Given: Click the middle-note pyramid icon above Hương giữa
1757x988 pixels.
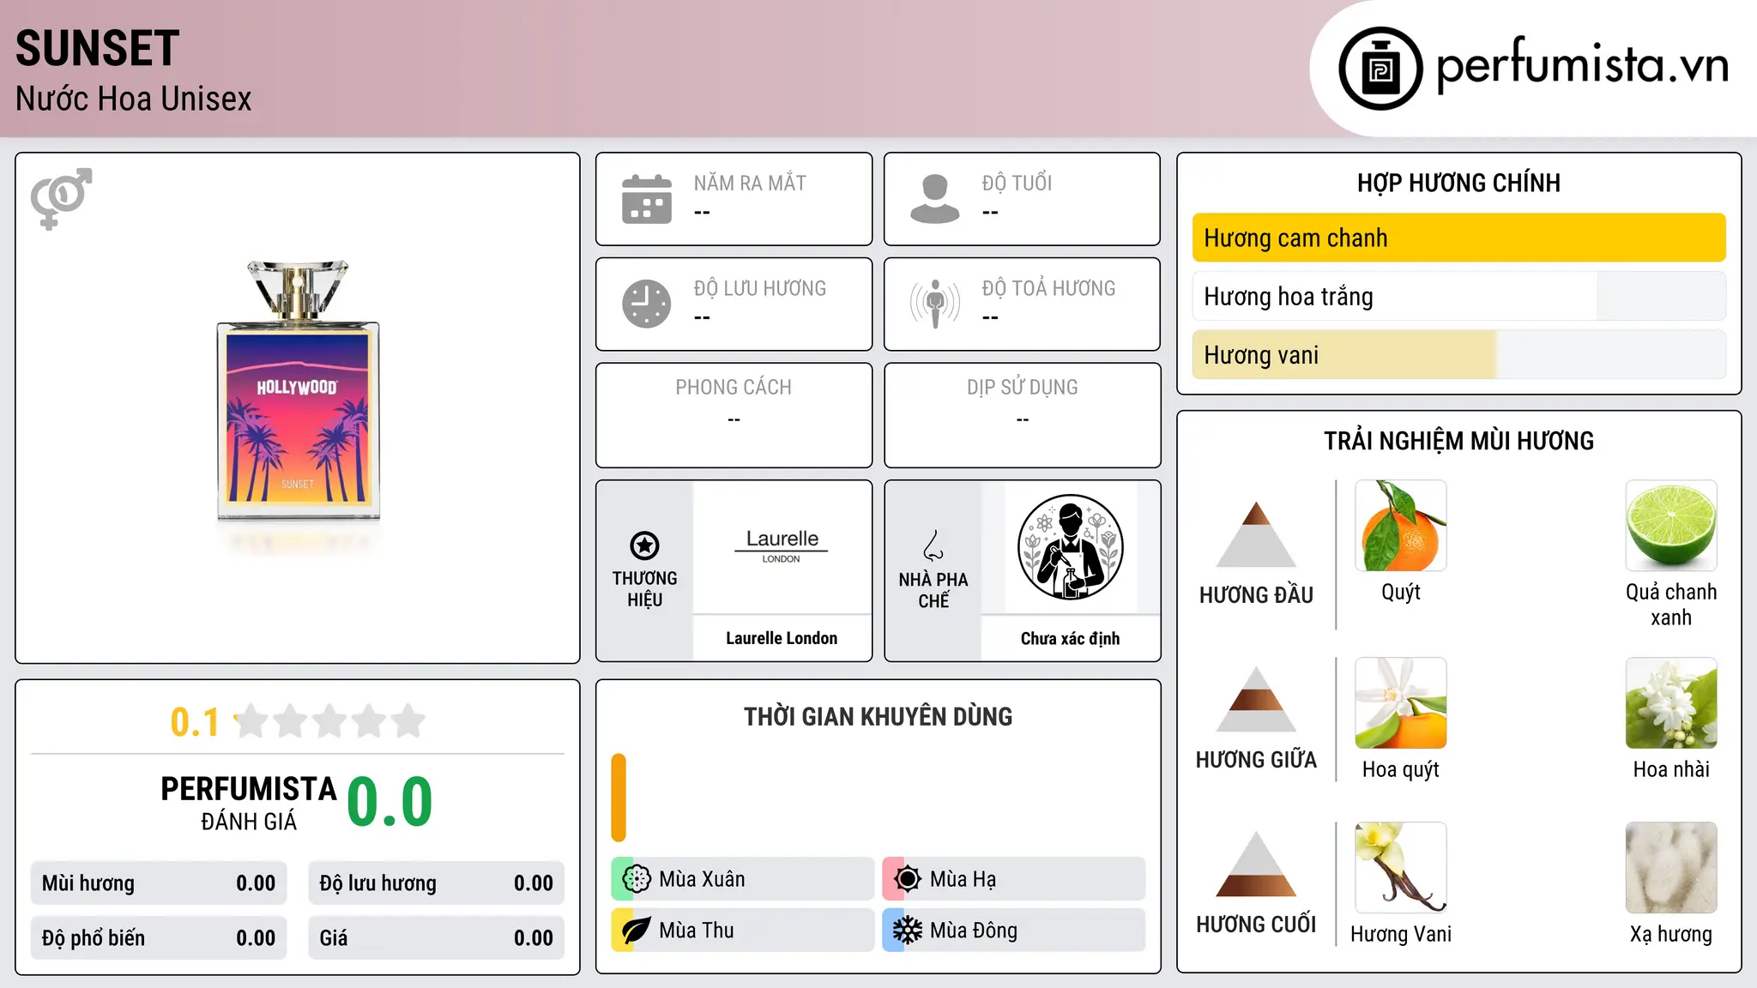Looking at the screenshot, I should (x=1256, y=699).
